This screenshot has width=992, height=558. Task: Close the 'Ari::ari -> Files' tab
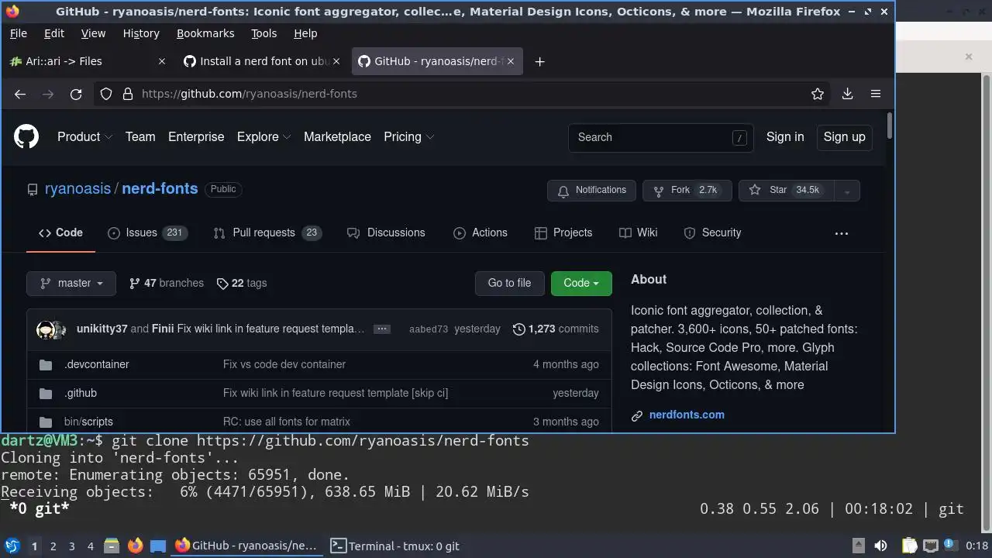click(161, 61)
